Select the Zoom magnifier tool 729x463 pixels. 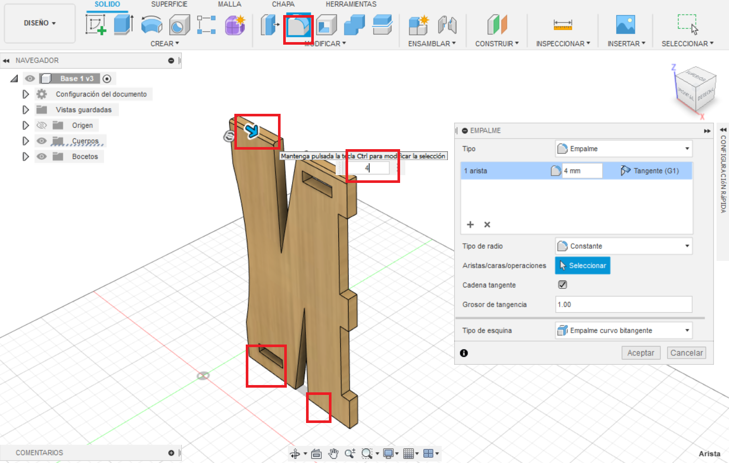[x=350, y=454]
